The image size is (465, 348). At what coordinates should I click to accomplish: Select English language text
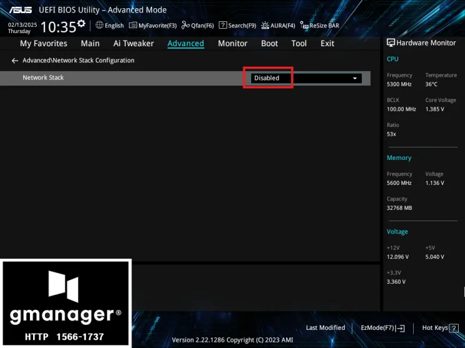(x=114, y=26)
